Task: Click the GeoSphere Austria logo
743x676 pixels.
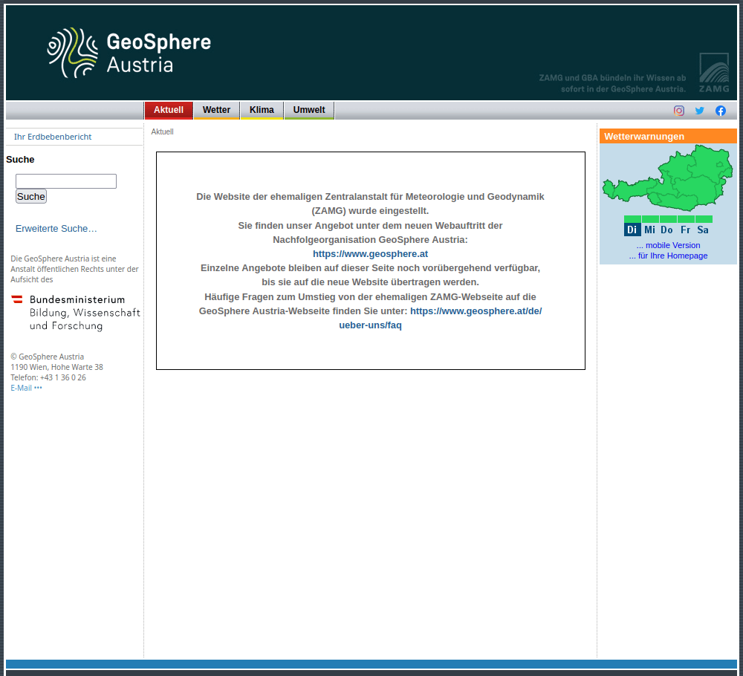Action: click(x=129, y=53)
